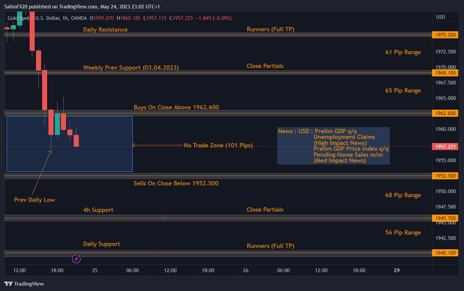Click the orange 1975.200 price tag
The width and height of the screenshot is (464, 291).
[445, 35]
